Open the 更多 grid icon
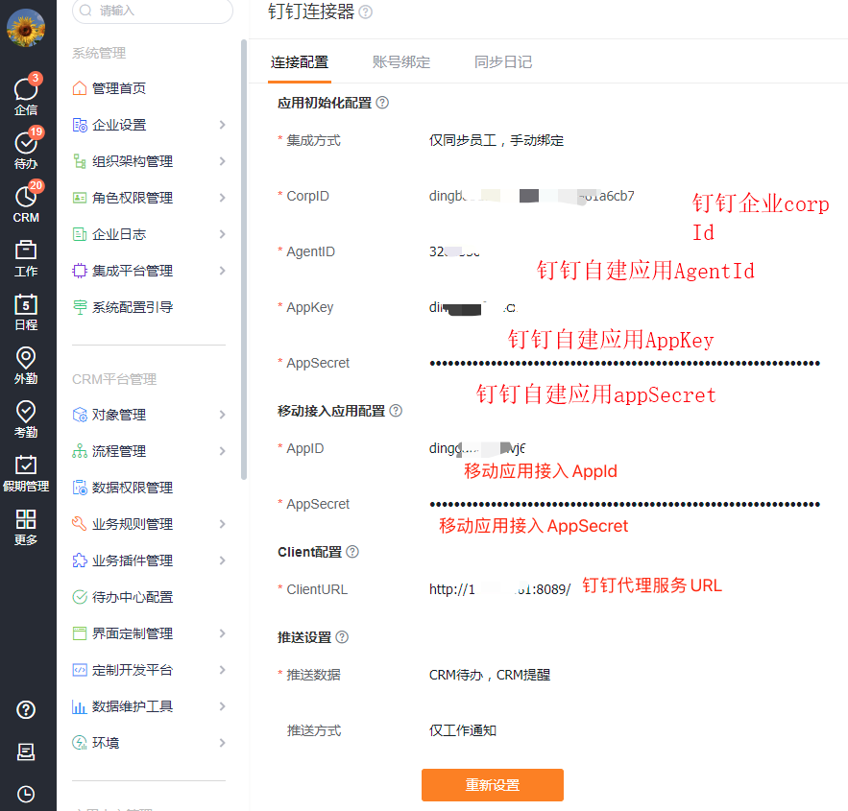848x811 pixels. point(25,526)
